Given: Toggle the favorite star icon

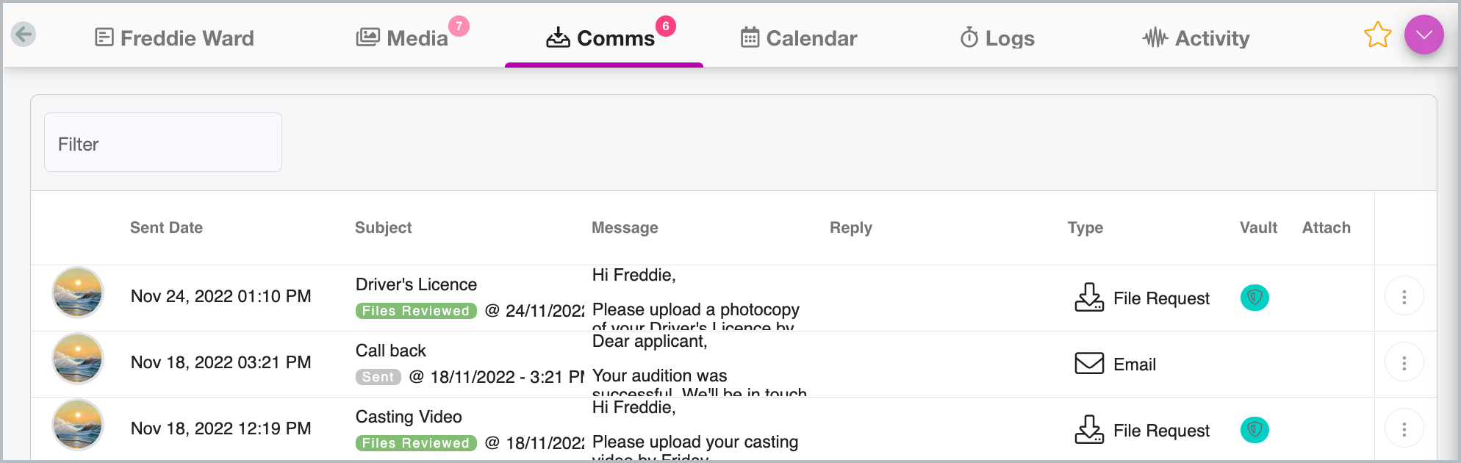Looking at the screenshot, I should pyautogui.click(x=1377, y=35).
